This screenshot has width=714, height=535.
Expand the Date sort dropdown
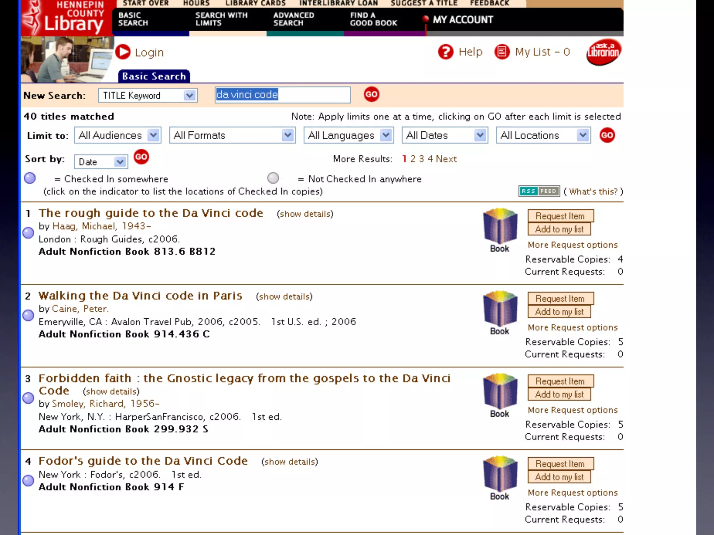click(x=120, y=162)
